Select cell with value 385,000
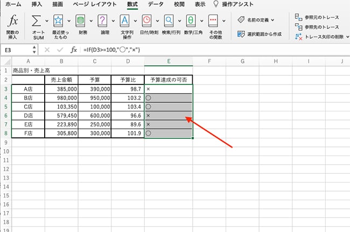350x232 pixels. (x=61, y=89)
